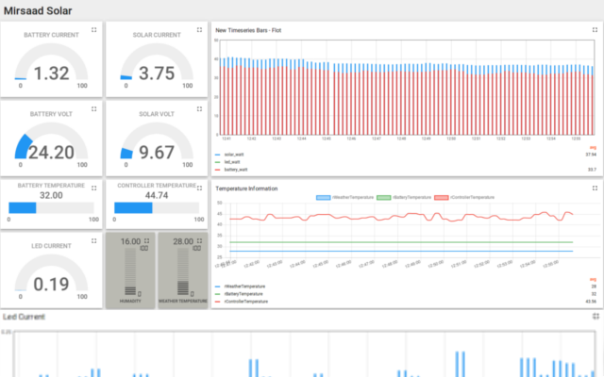Maximize the Battery Temperature widget
Image resolution: width=604 pixels, height=377 pixels.
point(94,188)
